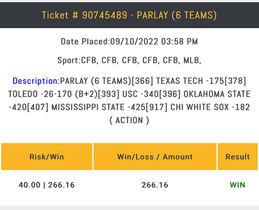259x210 pixels.
Task: Click the Date Placed 09/10/2022 line
Action: [x=129, y=41]
